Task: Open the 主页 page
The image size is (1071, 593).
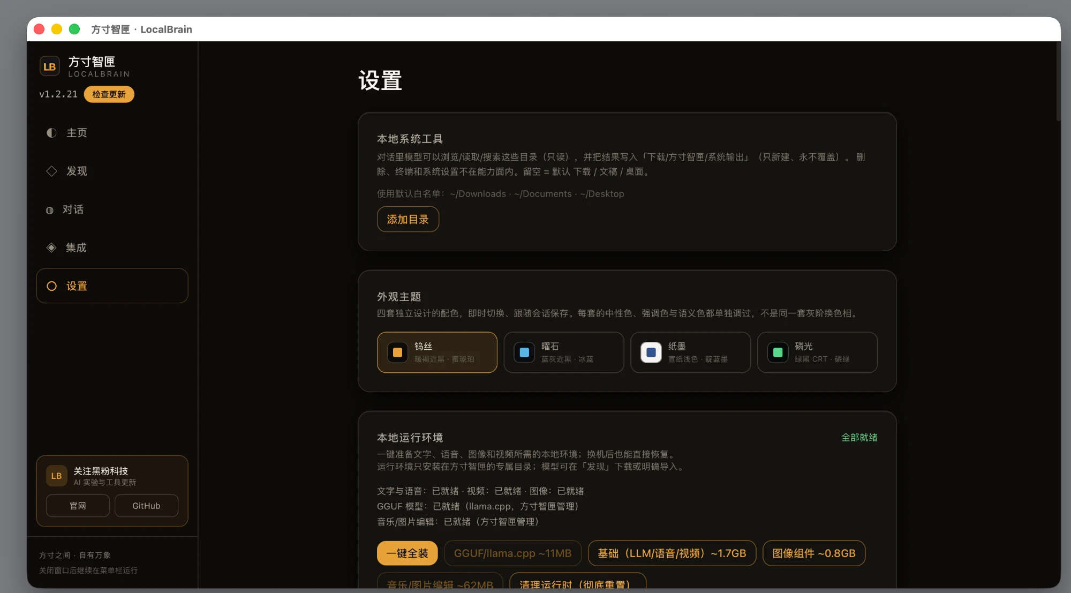Action: [x=112, y=133]
